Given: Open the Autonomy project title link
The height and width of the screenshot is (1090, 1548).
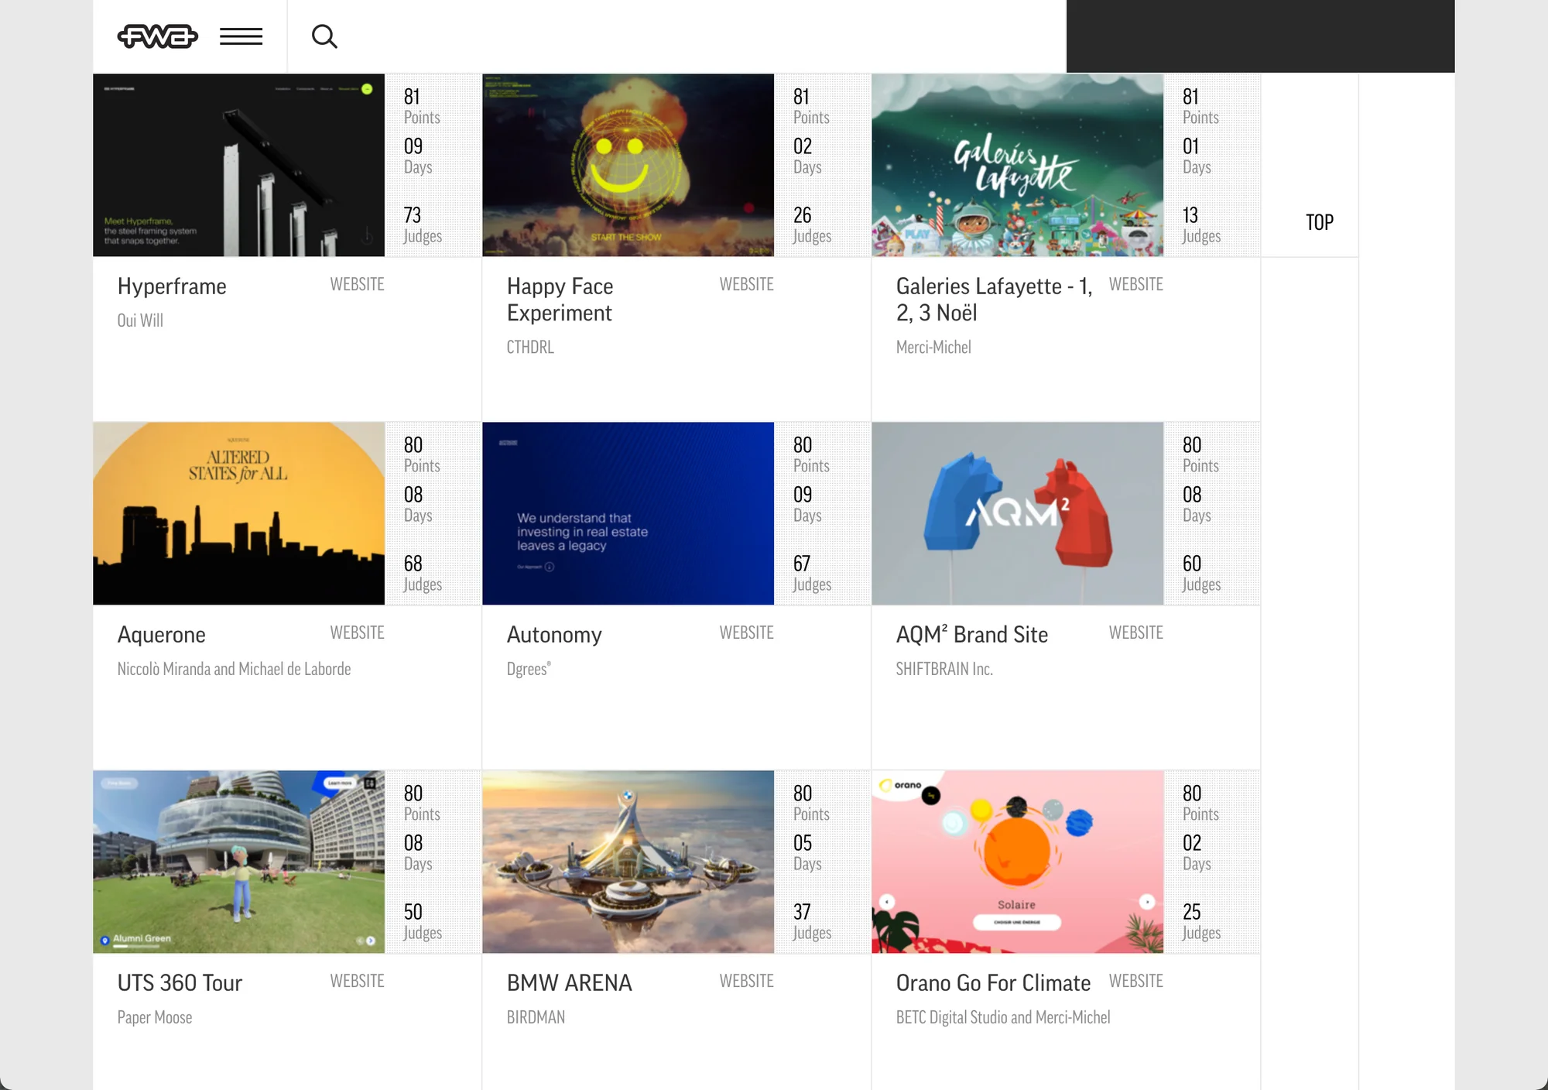Looking at the screenshot, I should tap(554, 635).
